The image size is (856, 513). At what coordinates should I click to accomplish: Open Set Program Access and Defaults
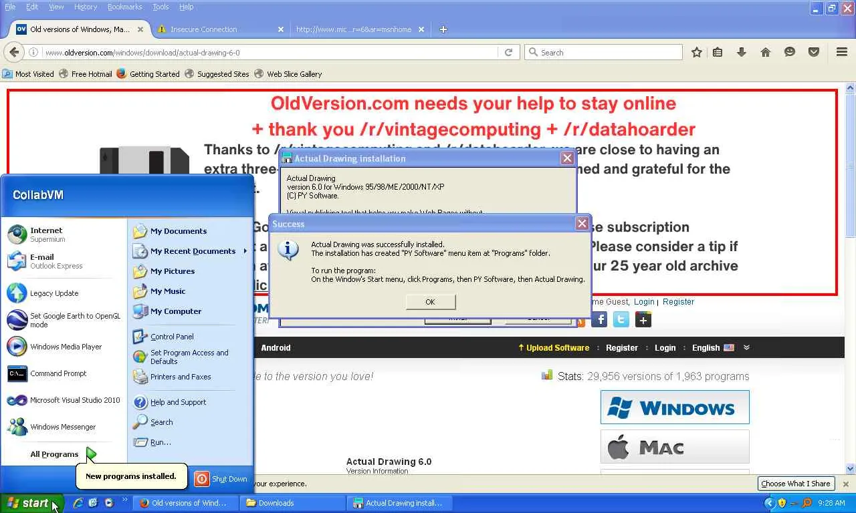[x=190, y=357]
